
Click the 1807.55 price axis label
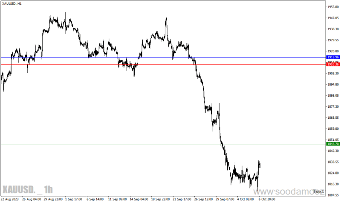pos(333,195)
